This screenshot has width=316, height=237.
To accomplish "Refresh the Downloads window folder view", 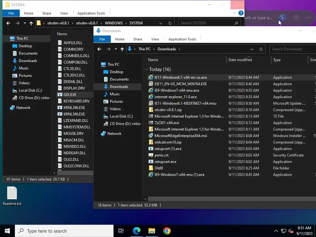I will (x=261, y=49).
